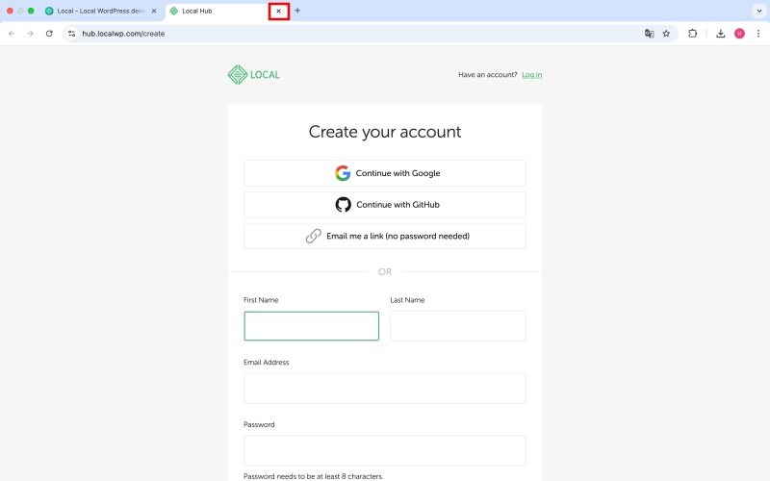Click the 'Create your account' heading
Image resolution: width=770 pixels, height=481 pixels.
tap(385, 132)
